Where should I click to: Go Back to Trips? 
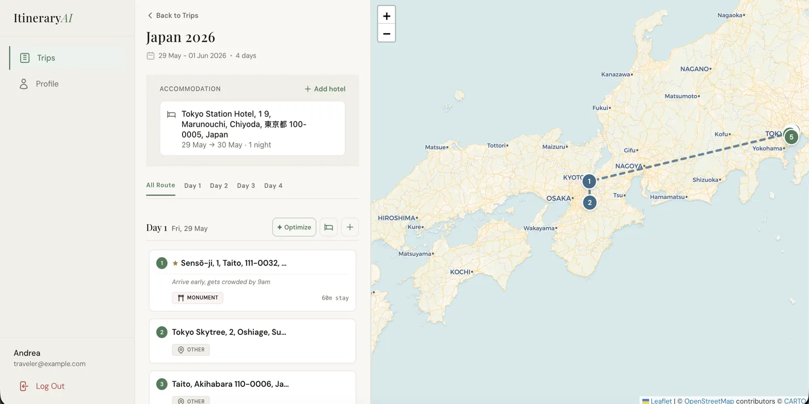(x=172, y=16)
